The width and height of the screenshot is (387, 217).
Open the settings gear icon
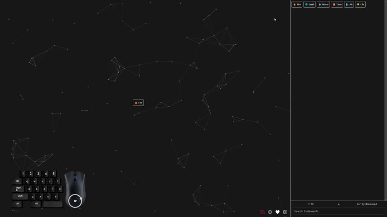(x=285, y=212)
